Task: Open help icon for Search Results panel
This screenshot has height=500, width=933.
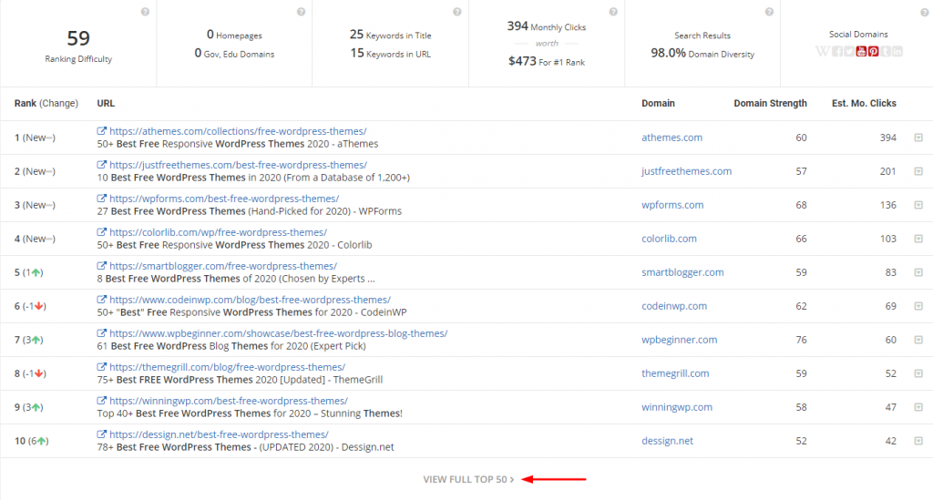Action: coord(770,12)
